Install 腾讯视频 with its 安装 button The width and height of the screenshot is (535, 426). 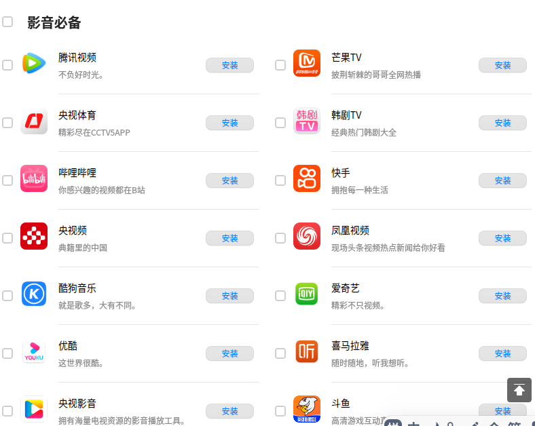coord(229,65)
